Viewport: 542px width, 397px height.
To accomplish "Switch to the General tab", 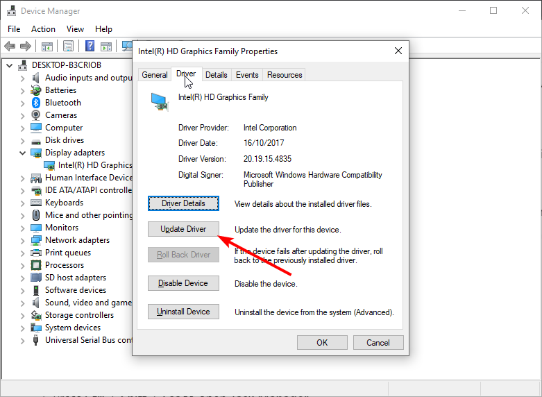I will coord(155,75).
